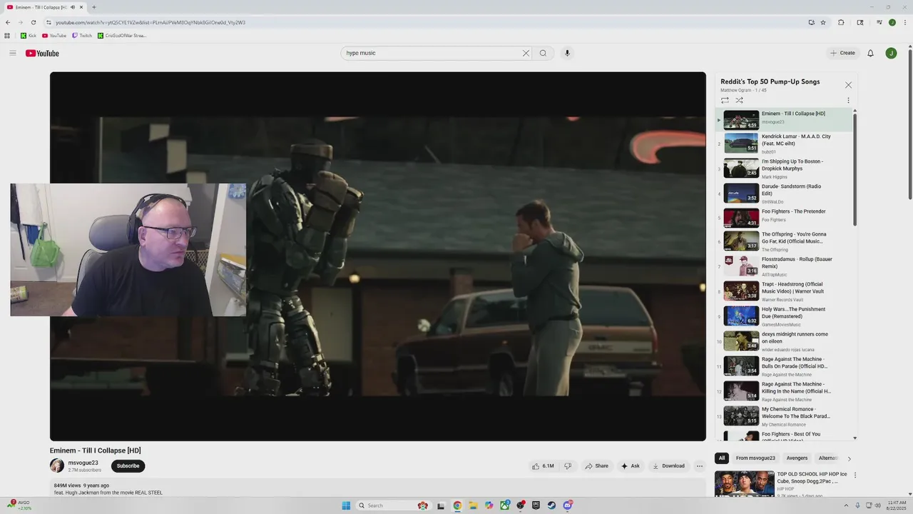
Task: Open msvogue23 channel name link
Action: pos(83,463)
